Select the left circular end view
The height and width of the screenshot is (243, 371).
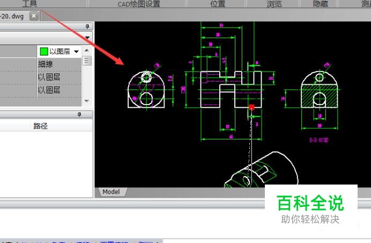(146, 90)
